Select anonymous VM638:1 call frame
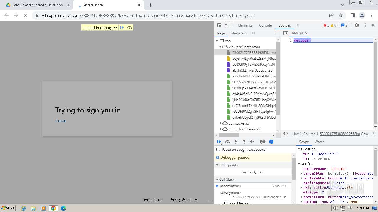 (253, 186)
